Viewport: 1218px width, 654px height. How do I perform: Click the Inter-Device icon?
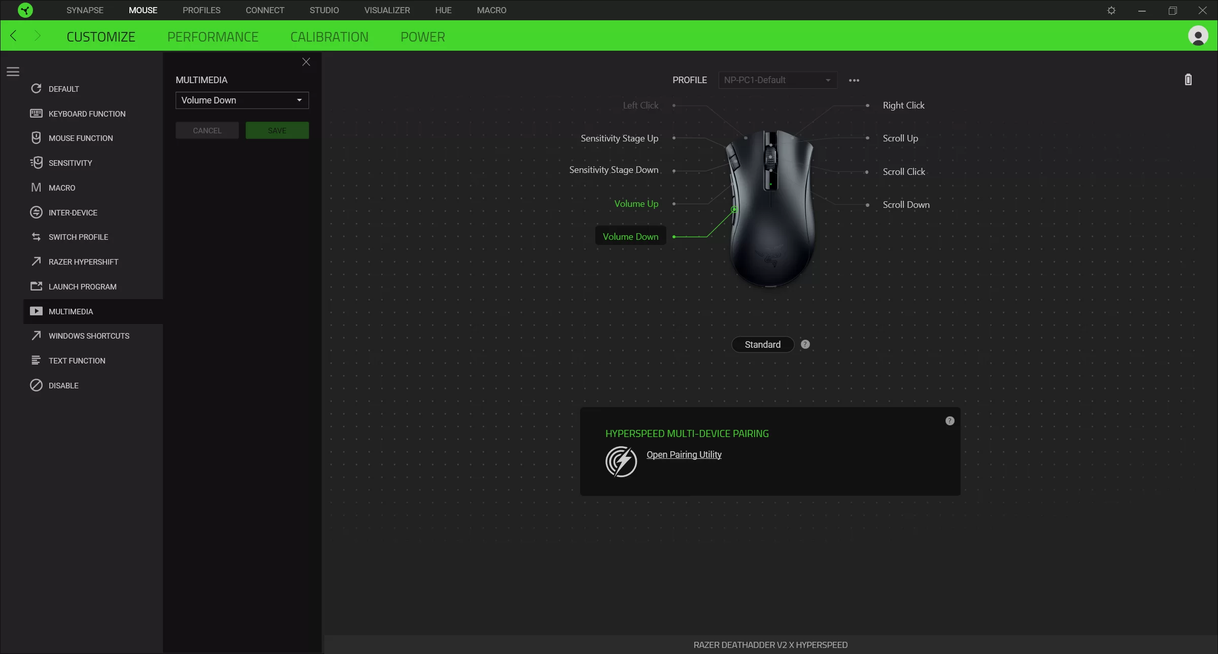36,212
